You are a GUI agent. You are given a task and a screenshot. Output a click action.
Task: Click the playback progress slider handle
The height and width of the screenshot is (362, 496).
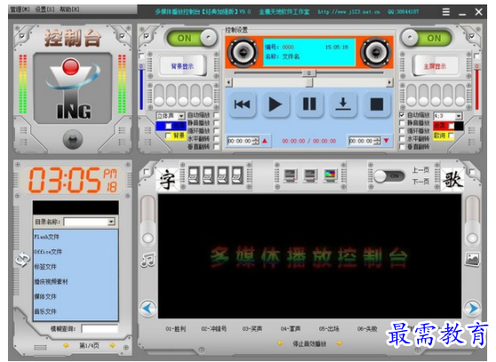coord(309,73)
